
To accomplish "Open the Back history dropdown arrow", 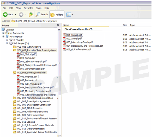I will click(15, 14).
